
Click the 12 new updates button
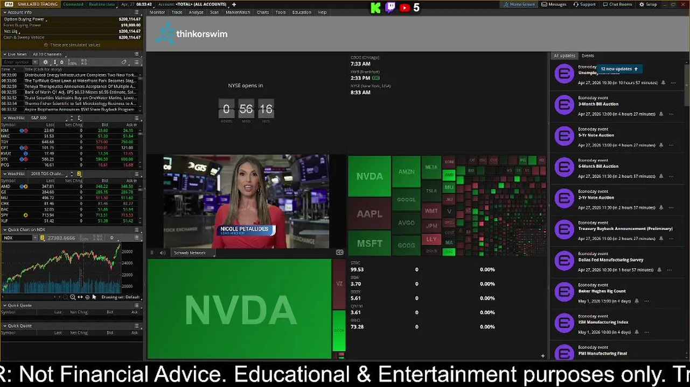click(619, 69)
